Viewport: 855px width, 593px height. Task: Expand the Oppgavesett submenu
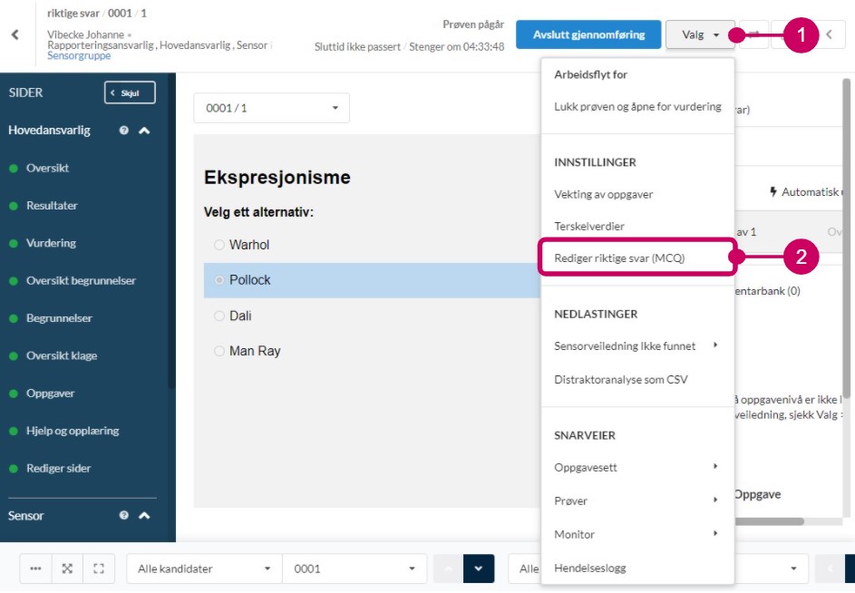tap(715, 466)
